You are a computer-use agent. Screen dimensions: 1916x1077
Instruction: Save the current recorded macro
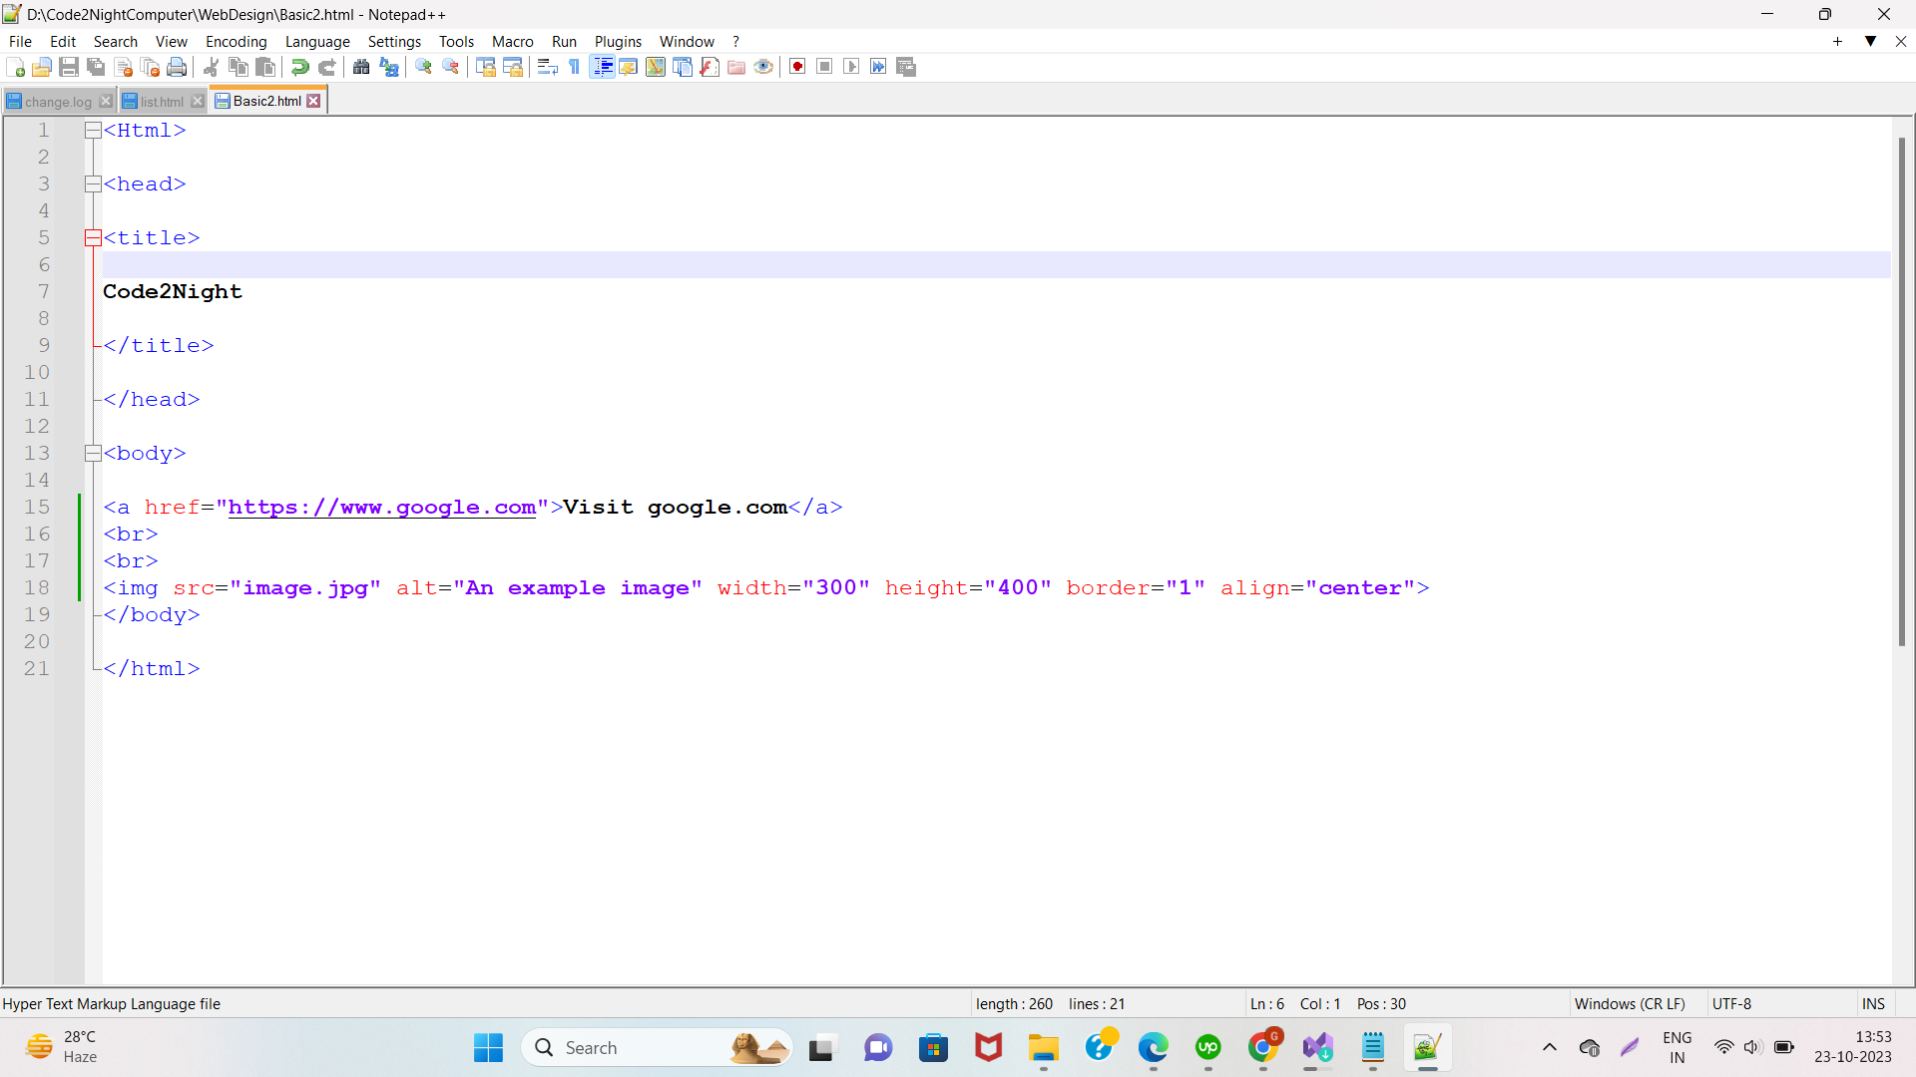[906, 67]
